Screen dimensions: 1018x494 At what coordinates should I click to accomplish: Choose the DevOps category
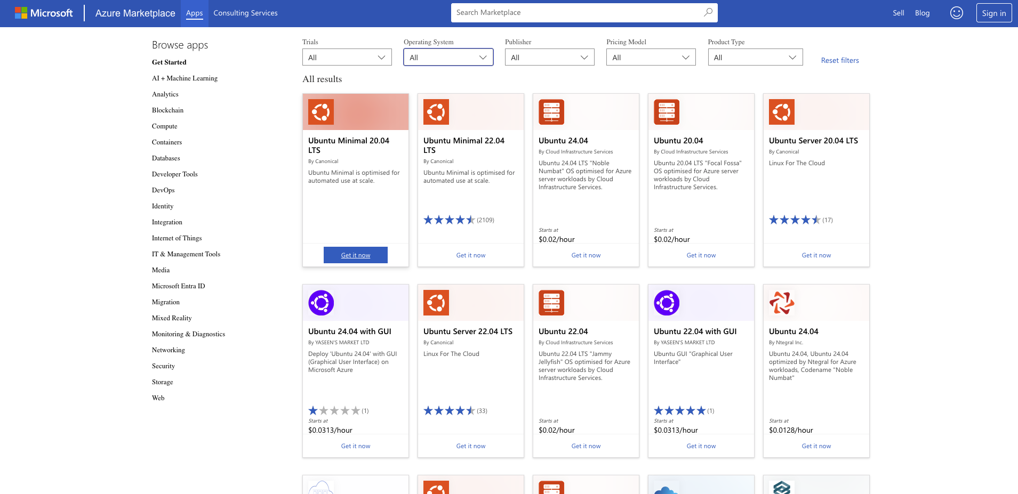pyautogui.click(x=163, y=190)
